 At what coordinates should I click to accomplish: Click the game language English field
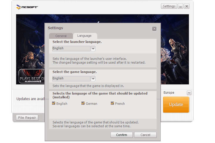71,79
